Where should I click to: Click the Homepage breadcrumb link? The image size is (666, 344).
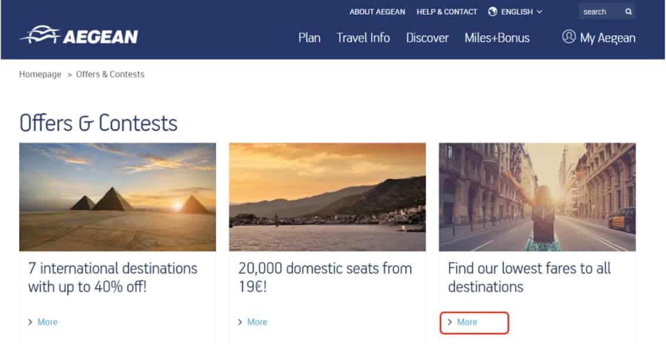(x=41, y=75)
